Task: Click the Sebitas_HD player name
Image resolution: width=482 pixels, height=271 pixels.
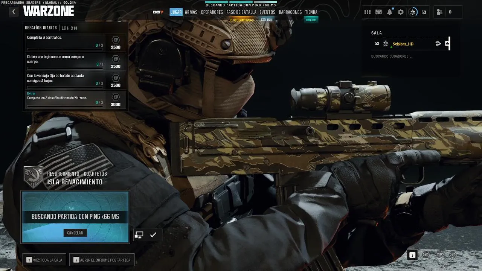Action: (403, 44)
